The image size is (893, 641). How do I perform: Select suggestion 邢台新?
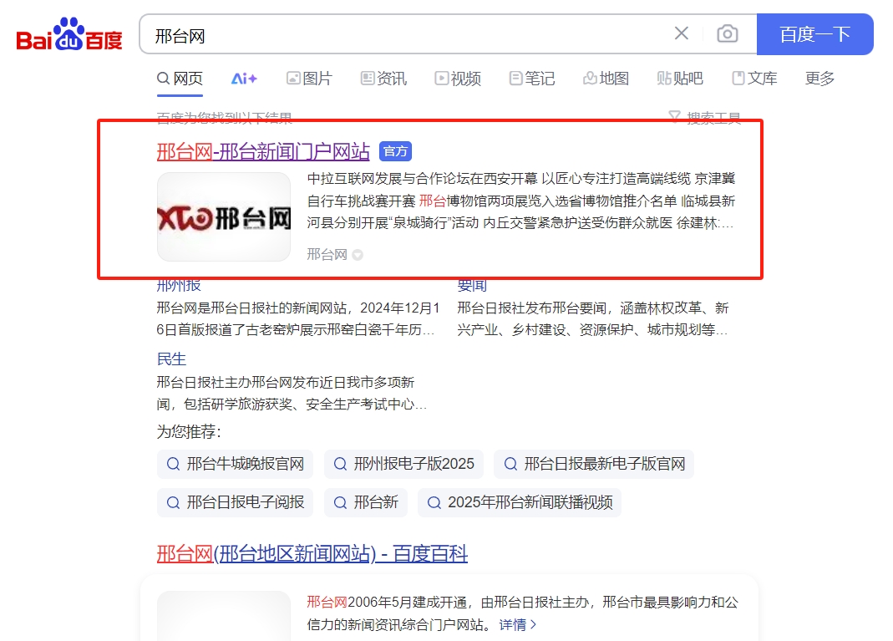[x=366, y=502]
